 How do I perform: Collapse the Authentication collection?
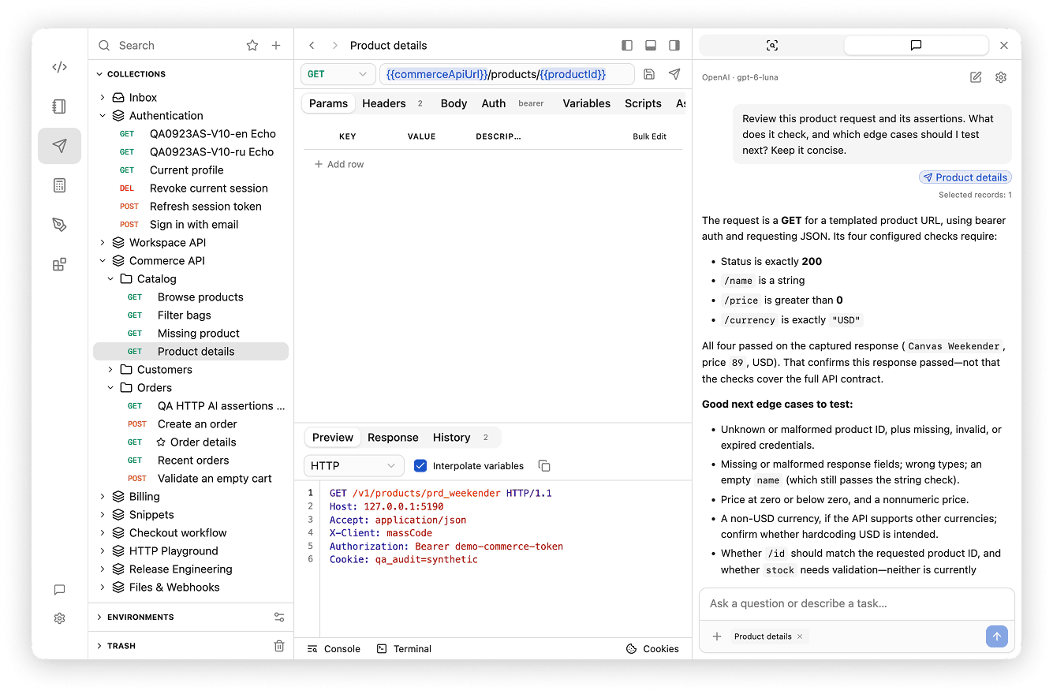coord(103,116)
